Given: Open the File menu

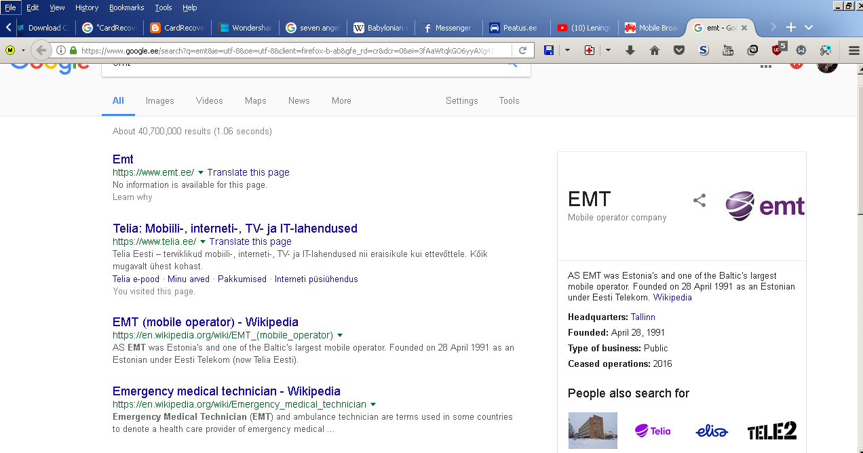Looking at the screenshot, I should pyautogui.click(x=10, y=7).
